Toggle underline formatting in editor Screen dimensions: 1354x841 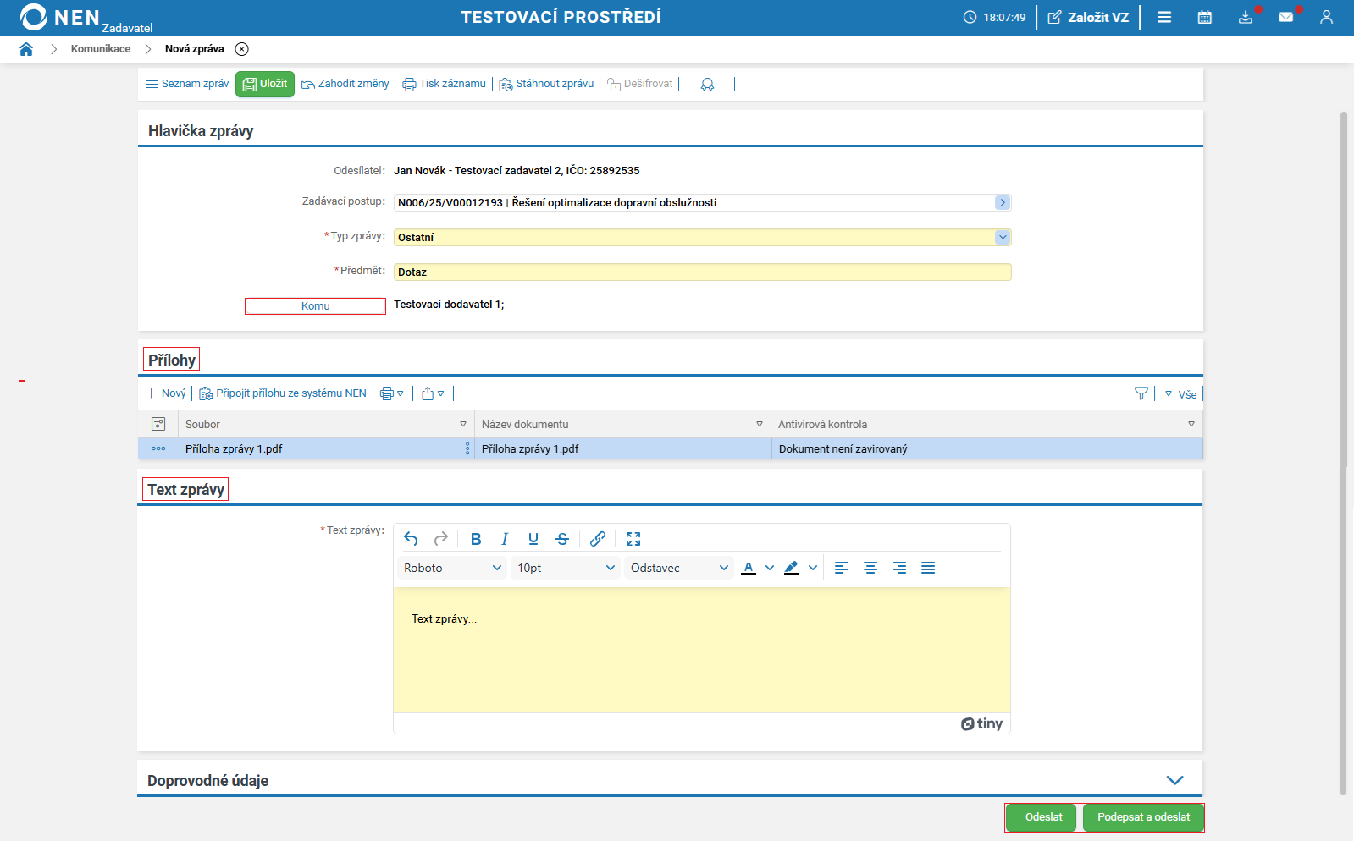click(x=533, y=539)
